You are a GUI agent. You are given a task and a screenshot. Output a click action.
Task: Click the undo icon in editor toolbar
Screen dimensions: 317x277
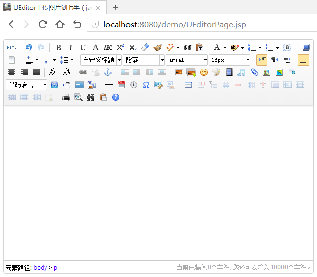point(29,48)
